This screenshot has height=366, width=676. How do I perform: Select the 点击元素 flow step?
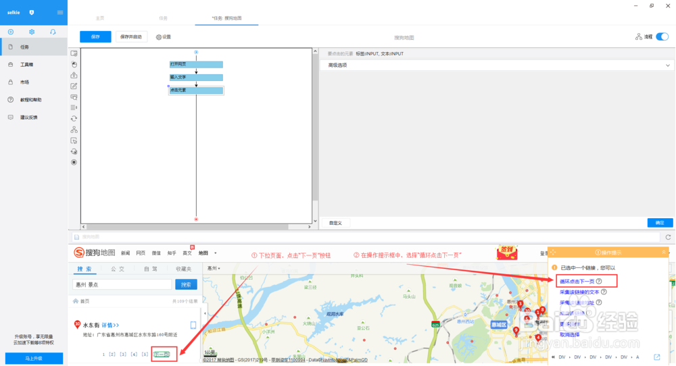196,90
